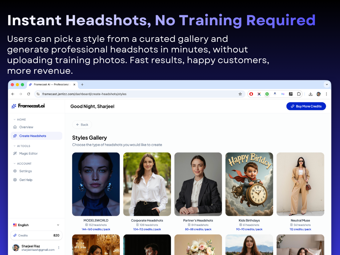The width and height of the screenshot is (340, 255).
Task: Click the address bar URL
Action: click(84, 94)
